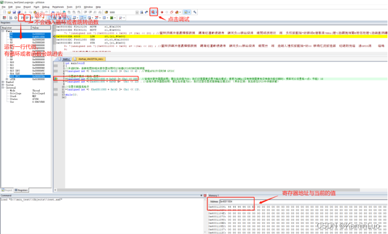Click the Open file toolbar icon

(9, 12)
